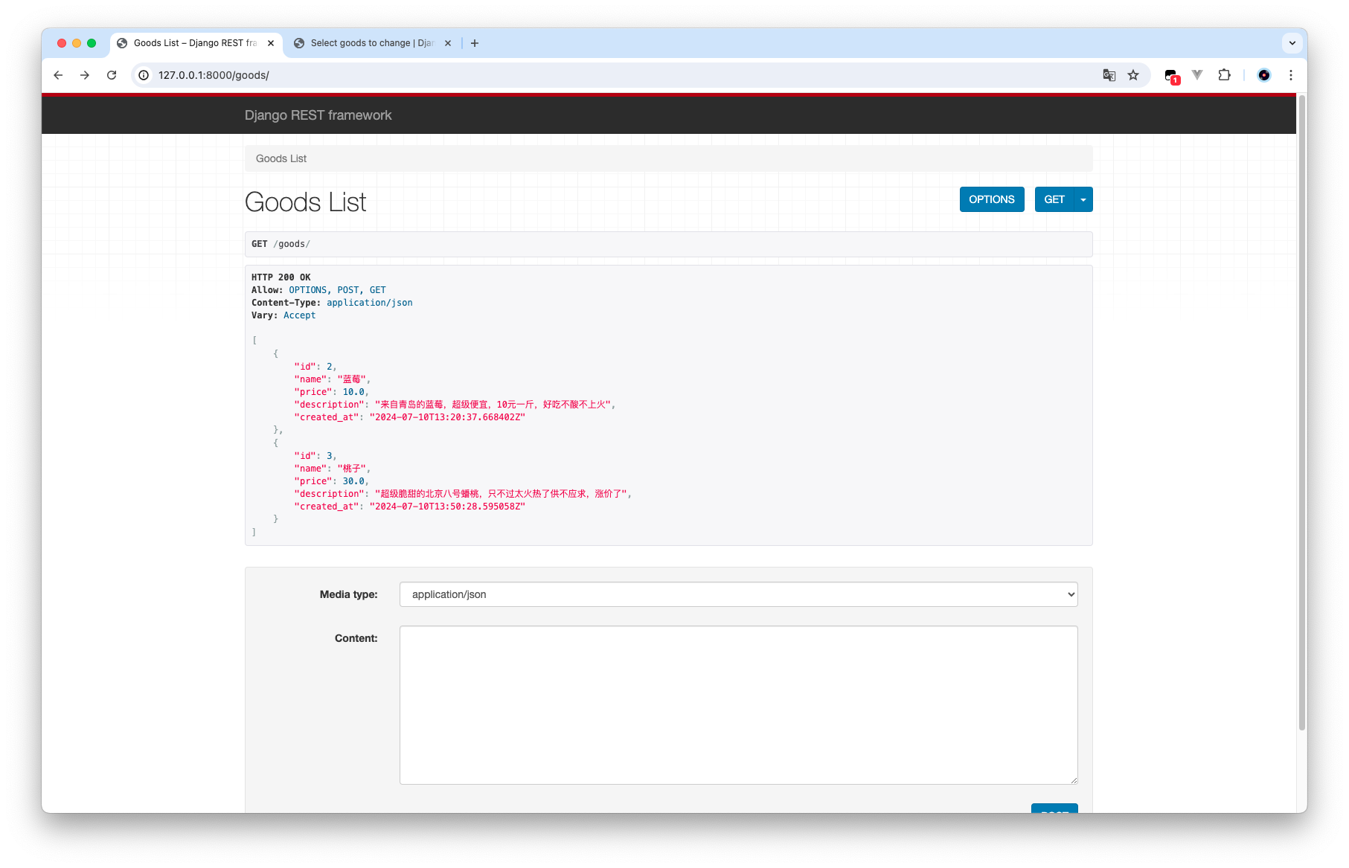Click the peach description string about 北京八号蟠桃
The height and width of the screenshot is (868, 1349).
coord(501,494)
